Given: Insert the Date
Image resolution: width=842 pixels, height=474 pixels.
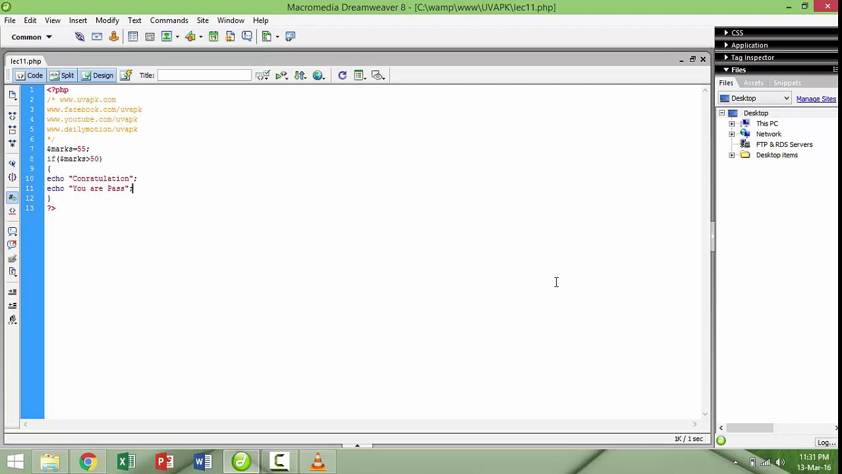Looking at the screenshot, I should pos(213,37).
